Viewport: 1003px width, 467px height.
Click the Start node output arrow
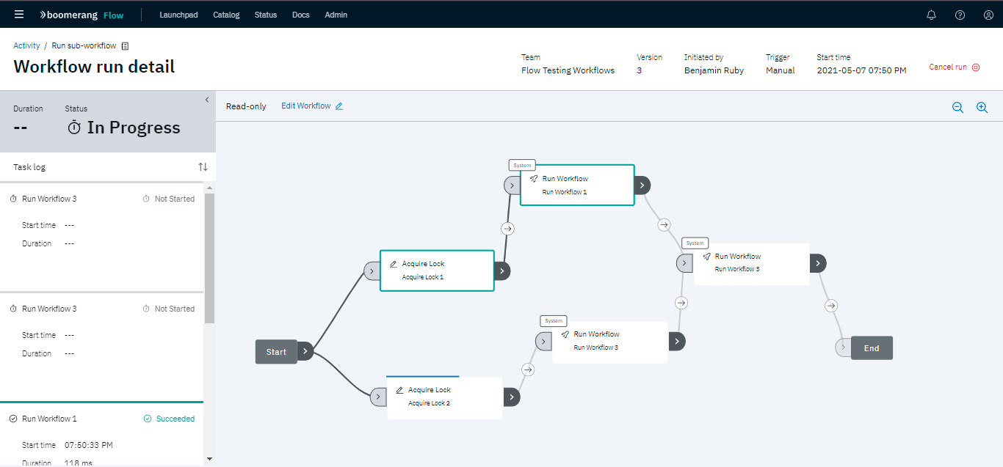pos(305,352)
